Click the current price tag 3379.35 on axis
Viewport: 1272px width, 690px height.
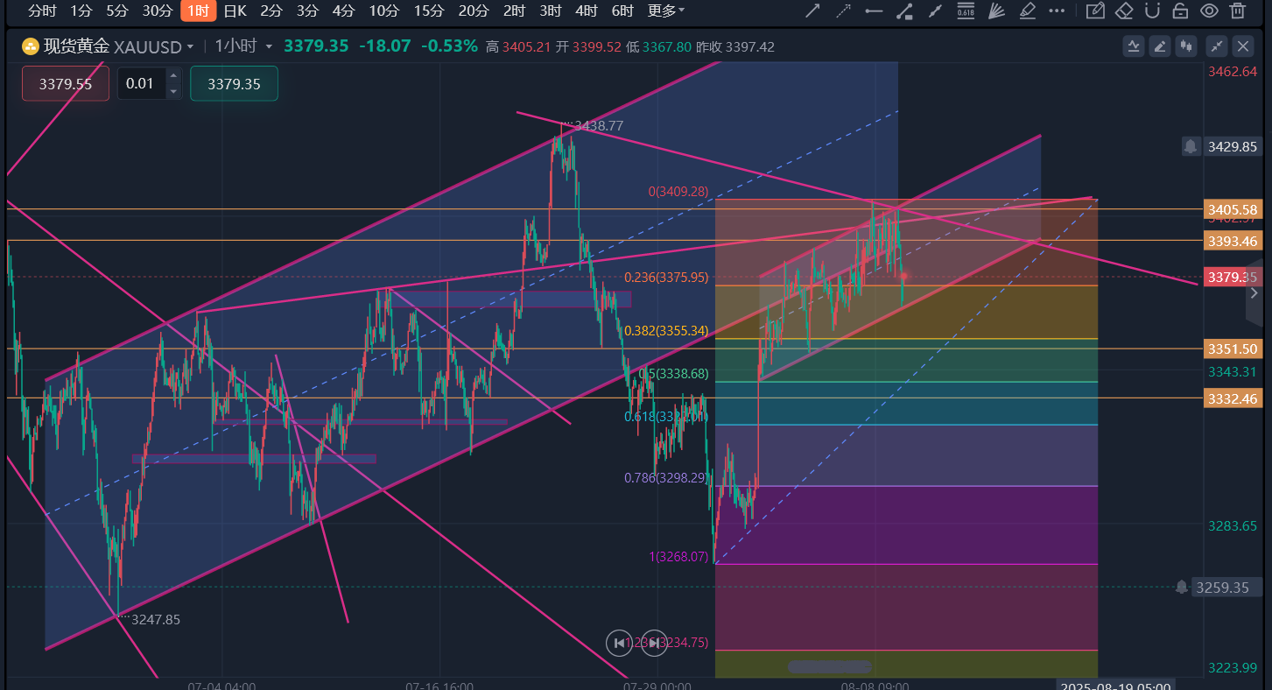[x=1232, y=278]
